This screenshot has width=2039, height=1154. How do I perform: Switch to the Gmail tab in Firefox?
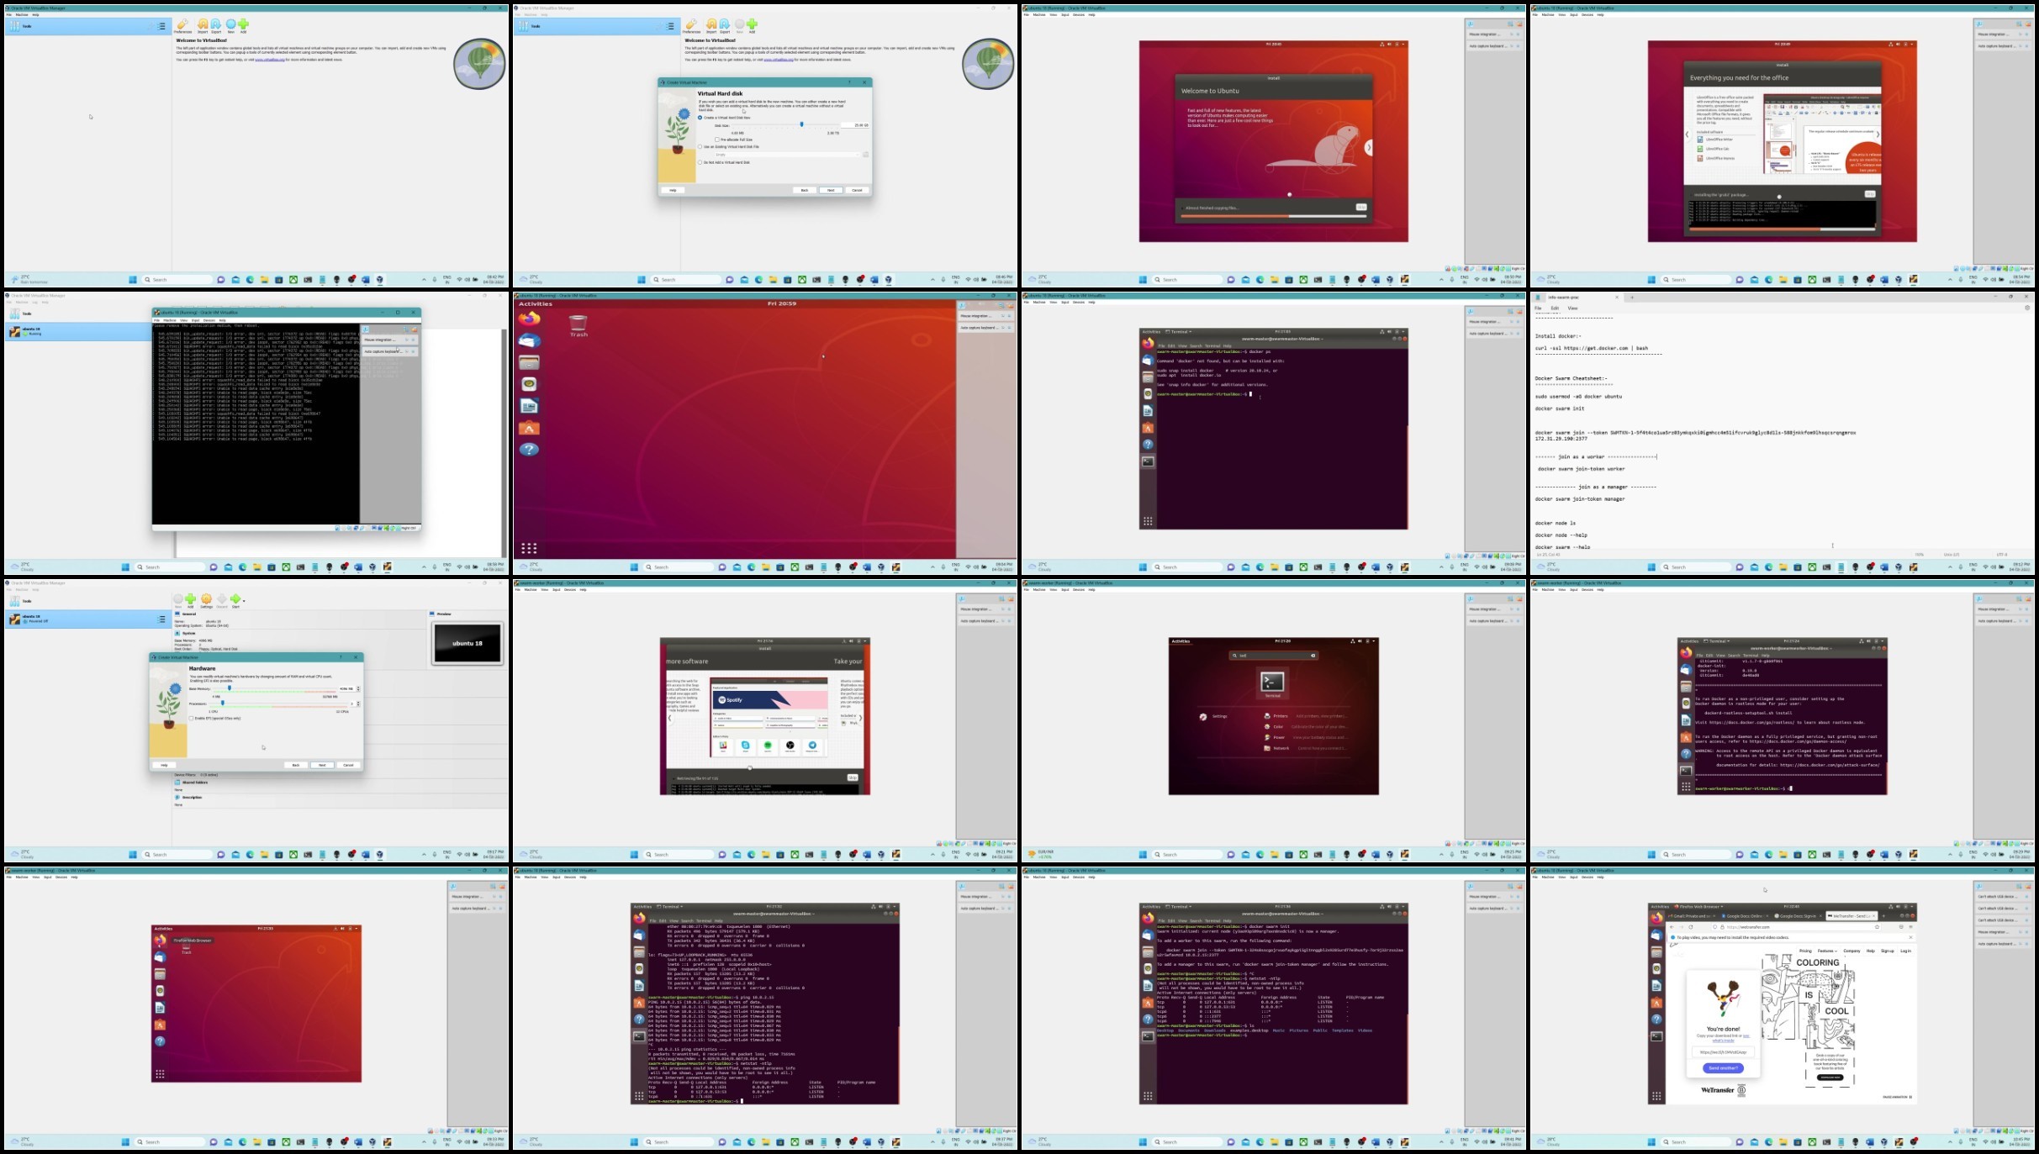point(1689,916)
